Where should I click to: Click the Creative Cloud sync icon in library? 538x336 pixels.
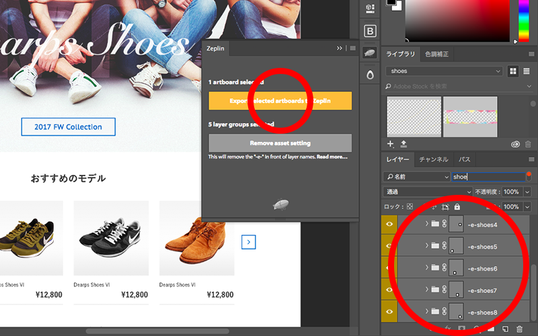pyautogui.click(x=516, y=144)
